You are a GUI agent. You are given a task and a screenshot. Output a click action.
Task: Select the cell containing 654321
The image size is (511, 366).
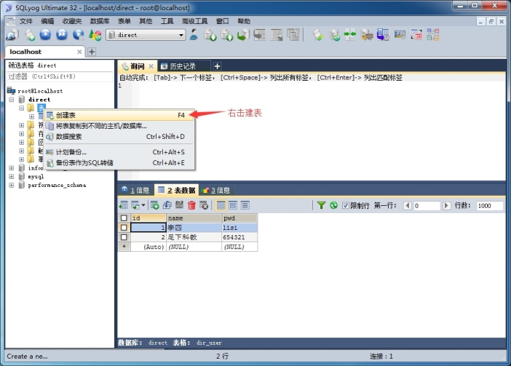[239, 237]
